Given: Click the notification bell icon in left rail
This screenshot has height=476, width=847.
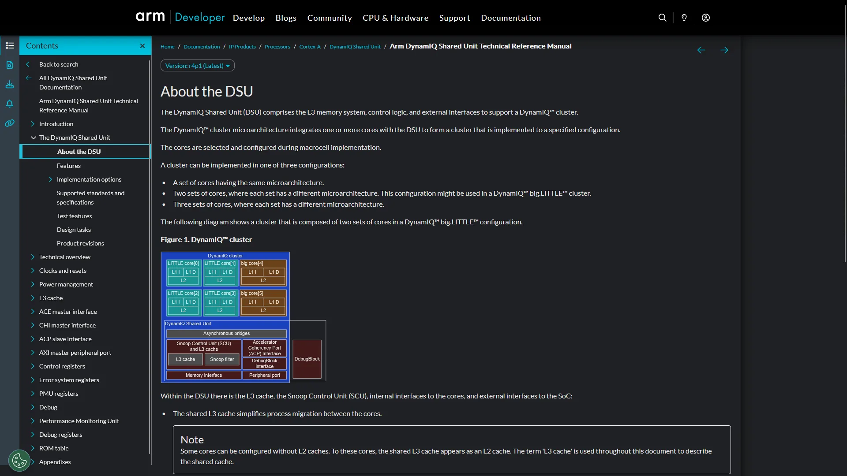Looking at the screenshot, I should 10,104.
